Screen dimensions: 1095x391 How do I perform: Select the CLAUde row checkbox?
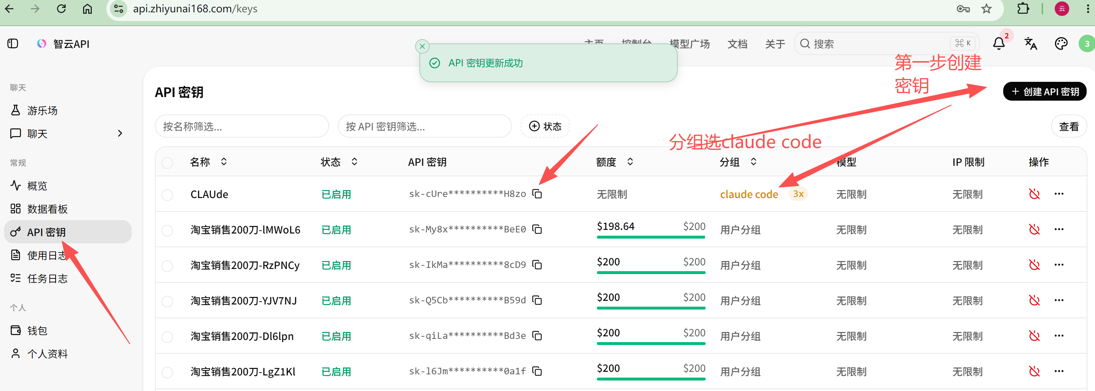coord(168,195)
